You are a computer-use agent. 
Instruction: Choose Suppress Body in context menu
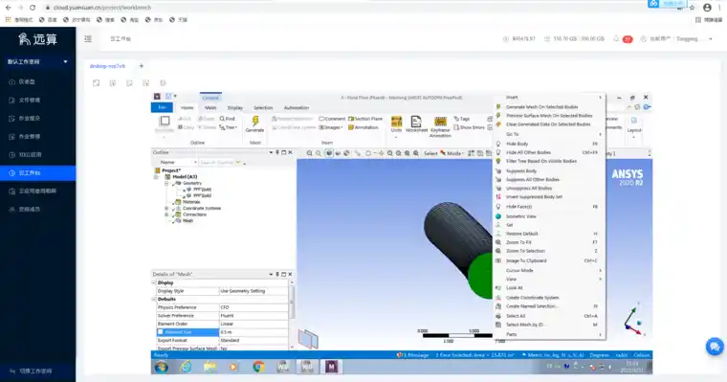click(x=548, y=170)
